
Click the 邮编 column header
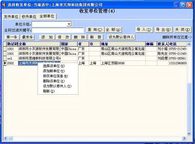[x=151, y=44]
